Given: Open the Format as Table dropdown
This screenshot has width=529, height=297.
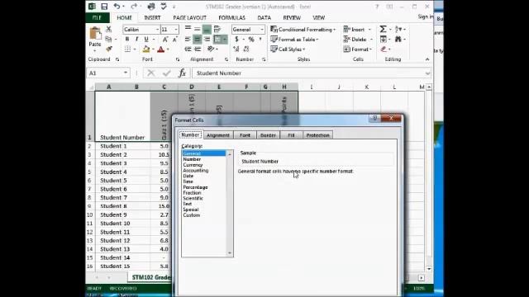Looking at the screenshot, I should [x=295, y=40].
